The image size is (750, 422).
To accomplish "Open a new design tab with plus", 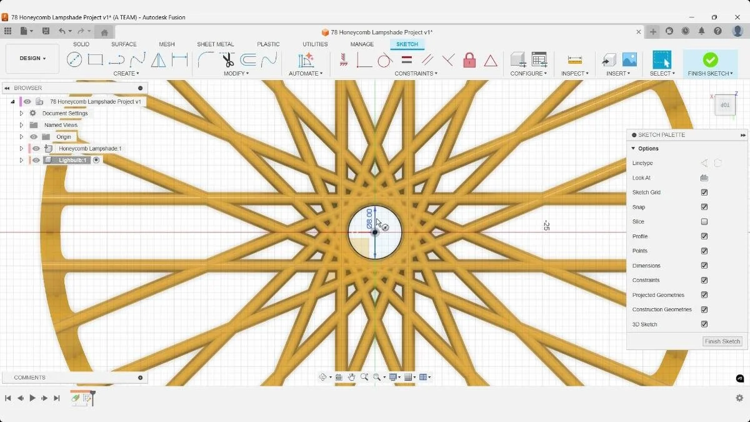I will (x=653, y=31).
